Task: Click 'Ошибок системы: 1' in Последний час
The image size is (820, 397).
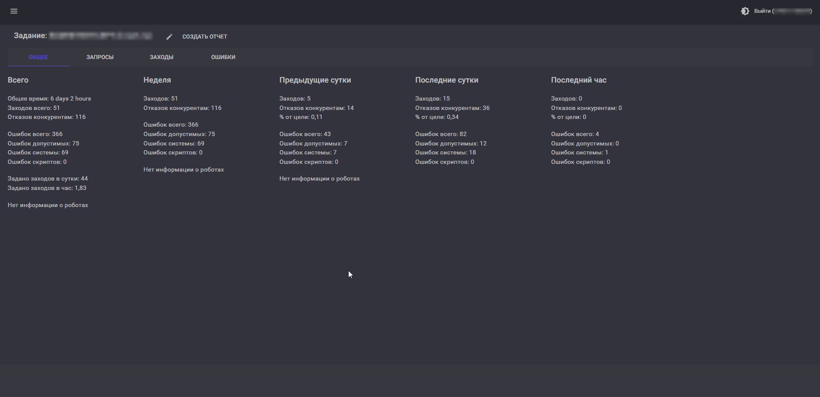Action: 580,152
